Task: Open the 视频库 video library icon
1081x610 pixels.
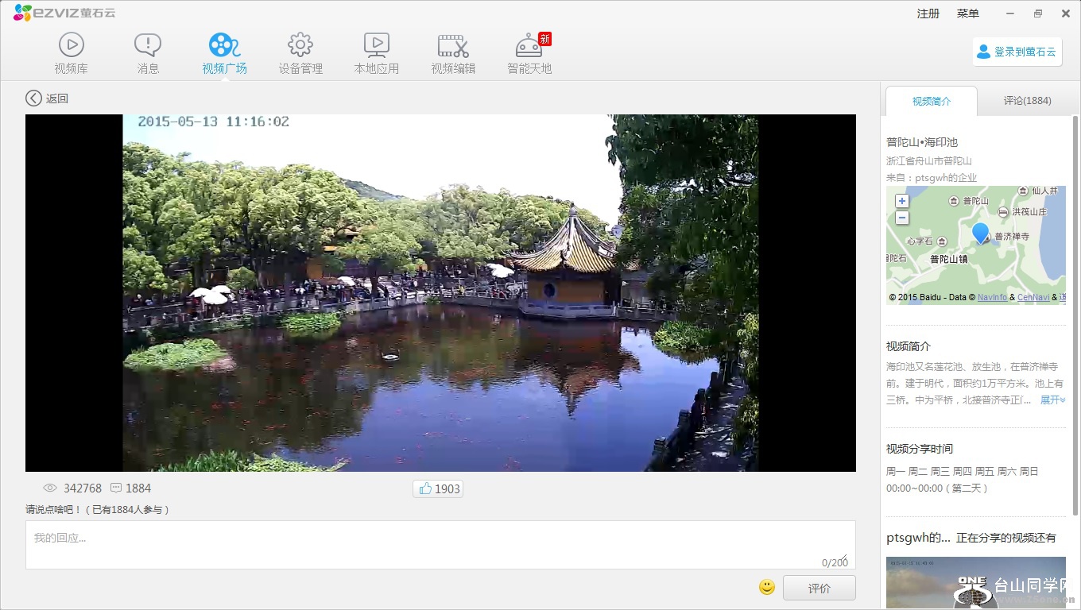Action: (71, 46)
